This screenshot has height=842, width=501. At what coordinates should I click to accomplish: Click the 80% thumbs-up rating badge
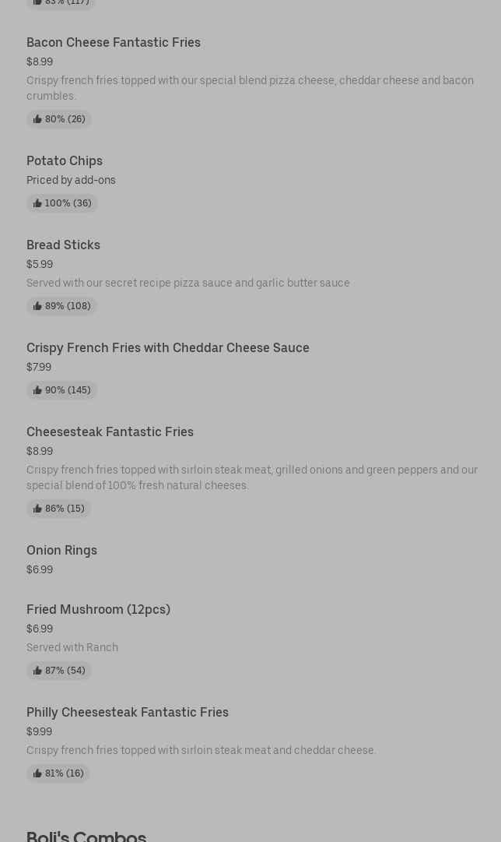coord(59,118)
